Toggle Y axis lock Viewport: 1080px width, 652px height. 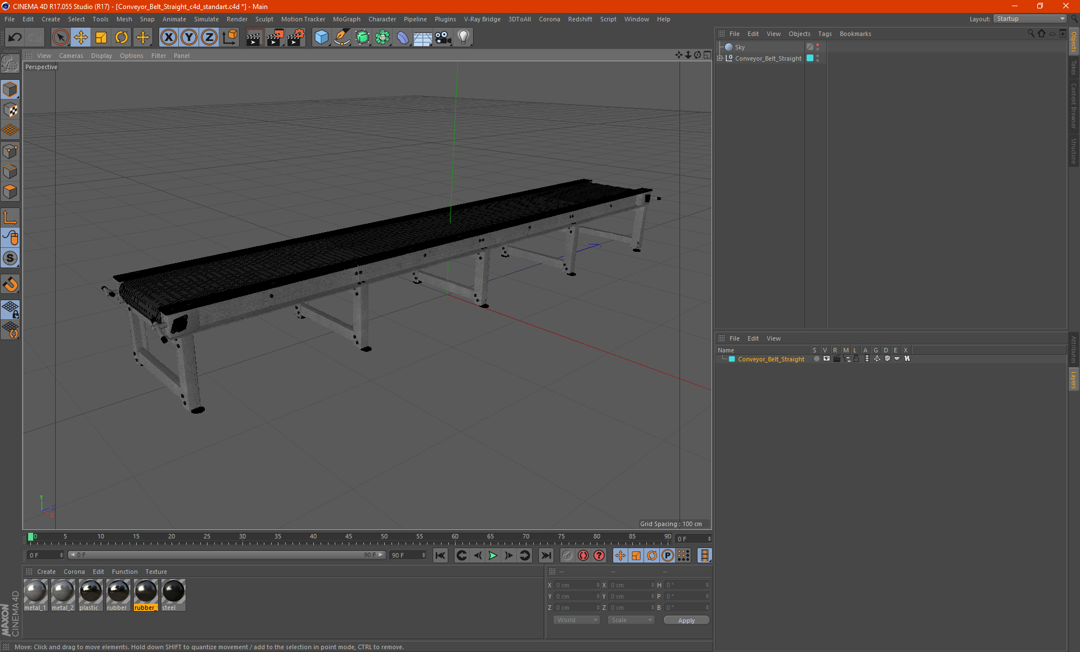coord(189,38)
